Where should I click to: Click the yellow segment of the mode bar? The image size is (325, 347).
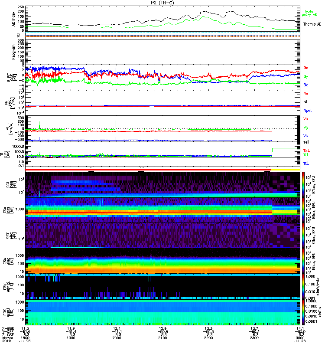point(286,170)
